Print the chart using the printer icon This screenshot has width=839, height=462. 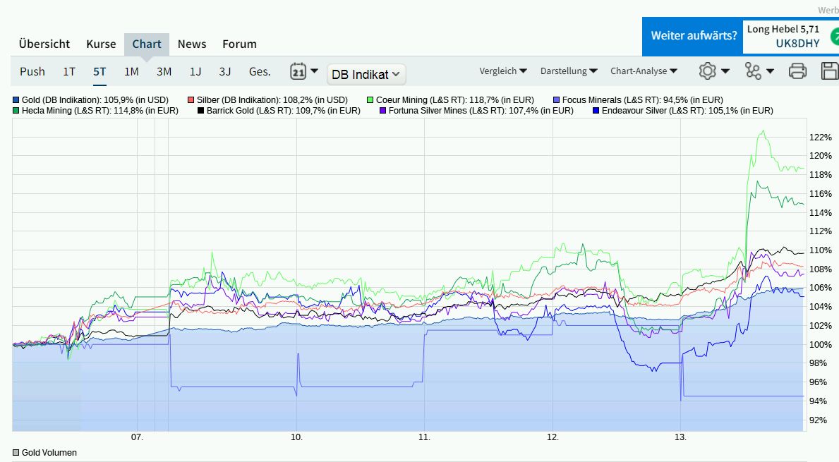click(x=797, y=71)
